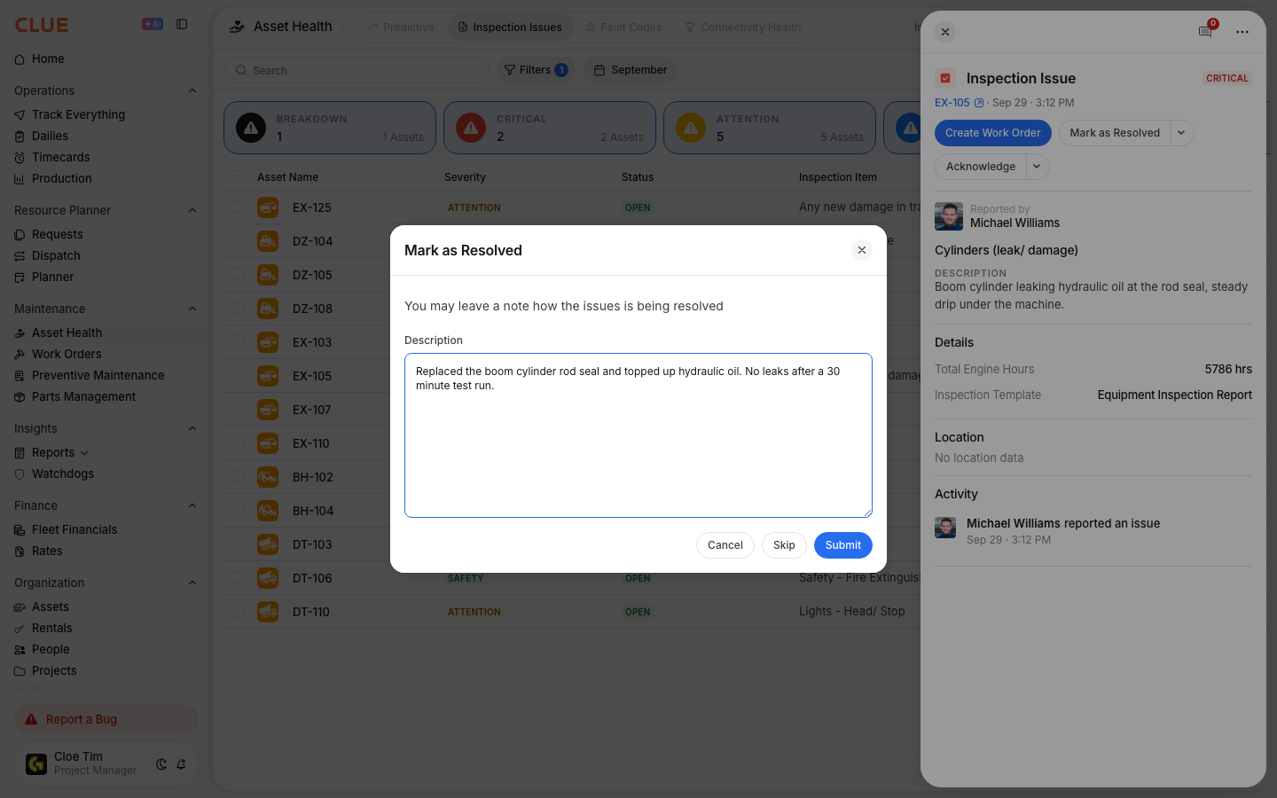
Task: Open the EX-105 asset link
Action: [959, 103]
